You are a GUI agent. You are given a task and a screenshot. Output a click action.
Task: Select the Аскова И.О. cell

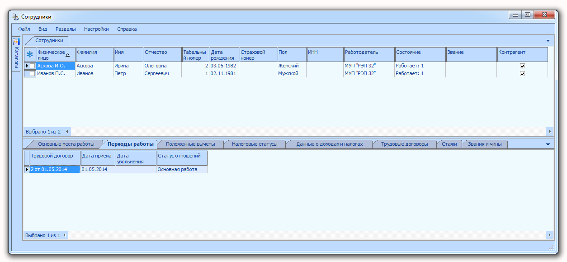pos(56,66)
